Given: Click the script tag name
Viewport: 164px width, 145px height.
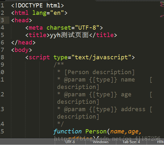Looking at the screenshot, I should coord(39,57).
